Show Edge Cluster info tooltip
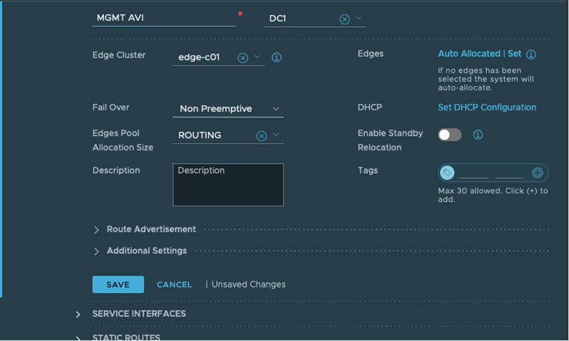Screen dimensions: 569x341 276,58
